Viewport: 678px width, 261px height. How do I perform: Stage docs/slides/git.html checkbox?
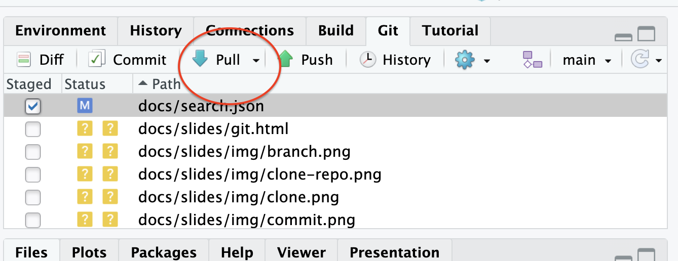click(33, 129)
